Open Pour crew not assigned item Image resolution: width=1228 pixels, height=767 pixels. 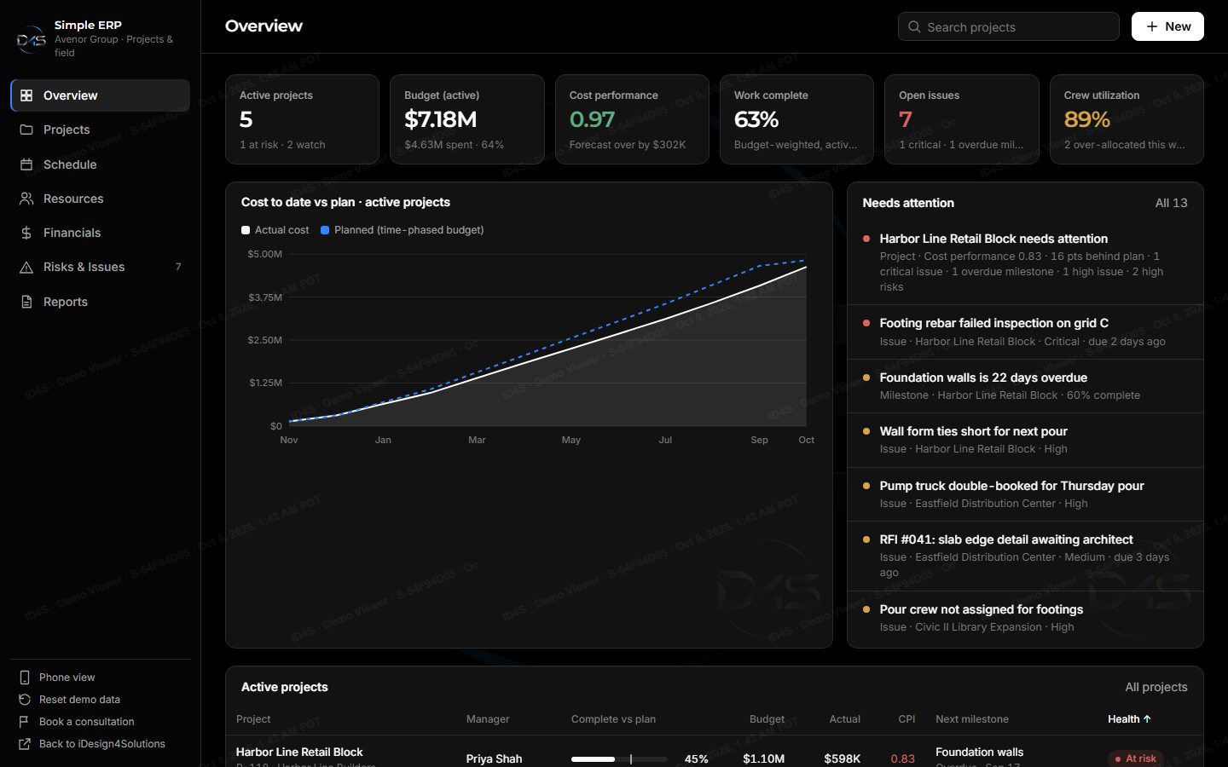coord(1025,618)
